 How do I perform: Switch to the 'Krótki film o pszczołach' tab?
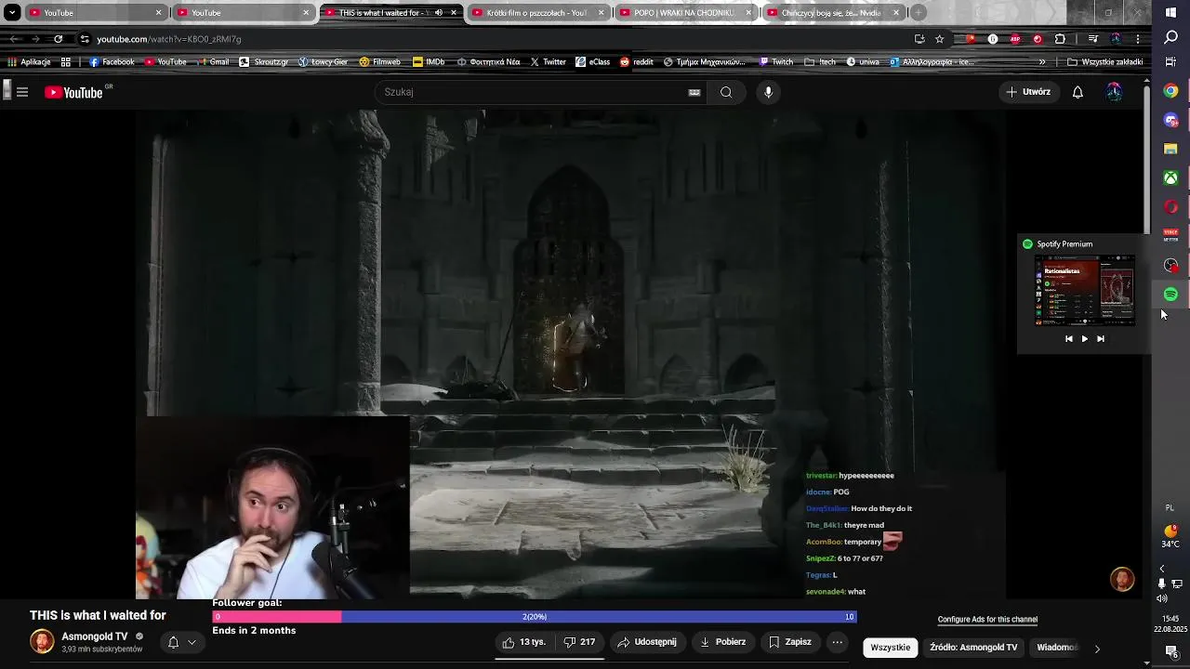pyautogui.click(x=538, y=13)
